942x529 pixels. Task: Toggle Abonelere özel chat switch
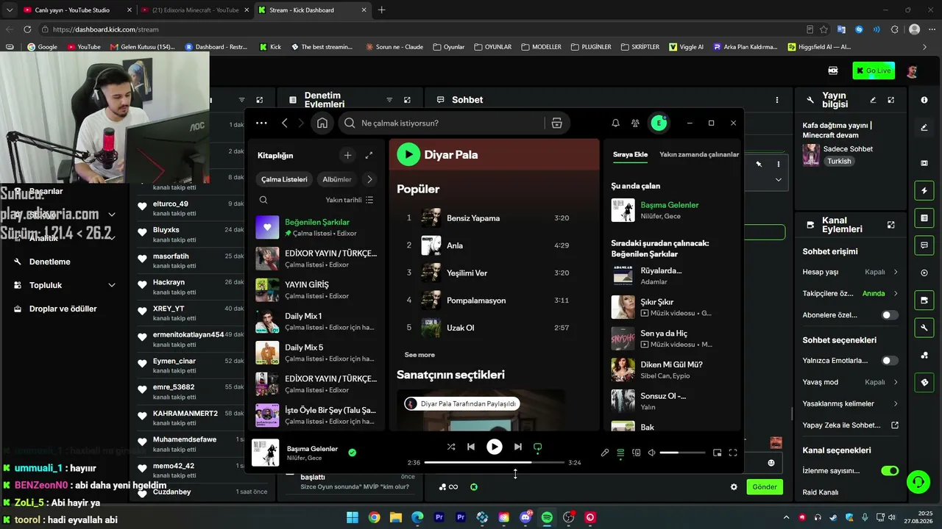890,315
